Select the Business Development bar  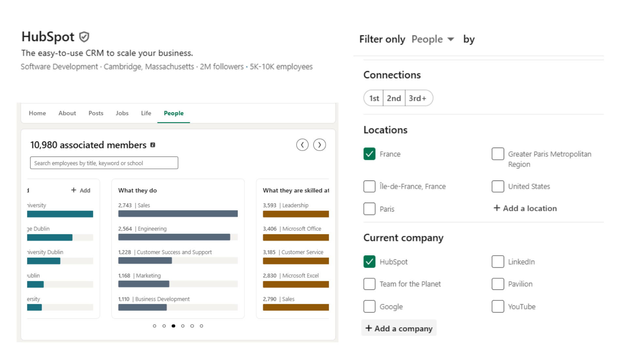178,308
